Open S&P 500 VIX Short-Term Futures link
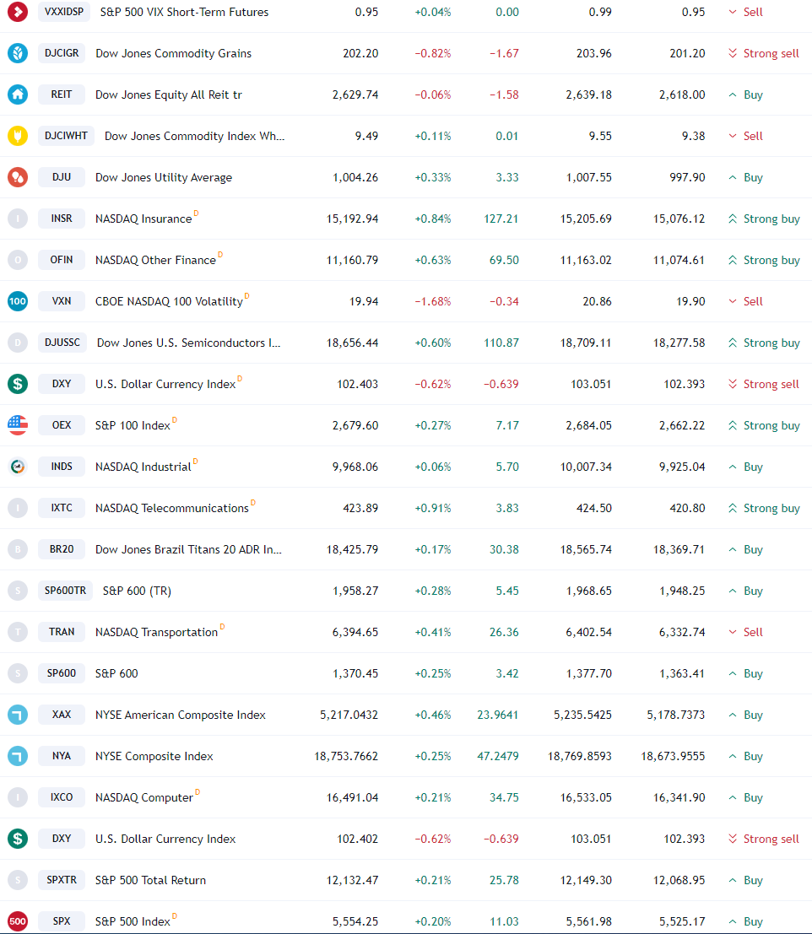This screenshot has height=934, width=812. (184, 12)
